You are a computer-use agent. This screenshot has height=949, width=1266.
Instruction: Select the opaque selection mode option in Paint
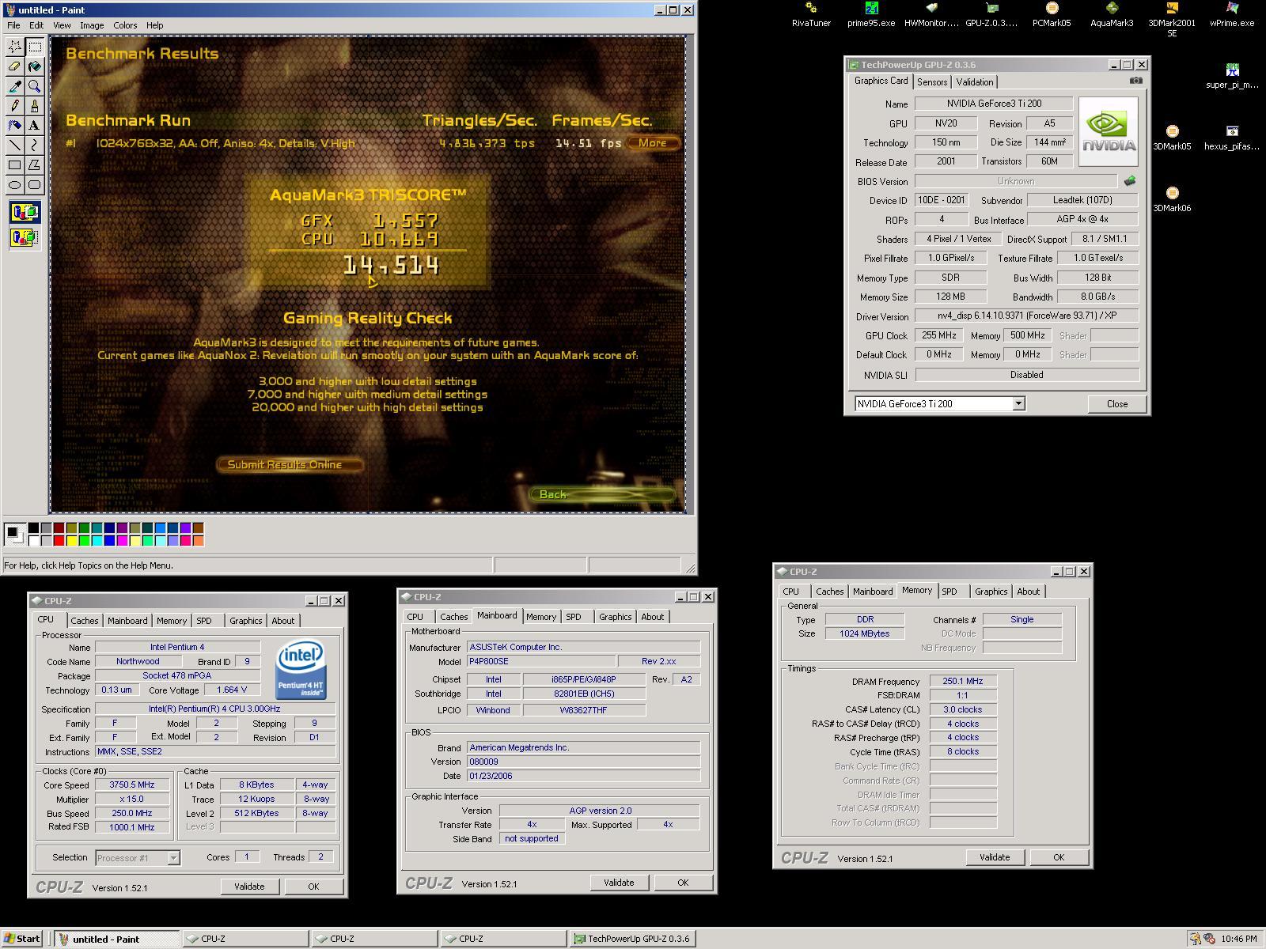[x=25, y=212]
